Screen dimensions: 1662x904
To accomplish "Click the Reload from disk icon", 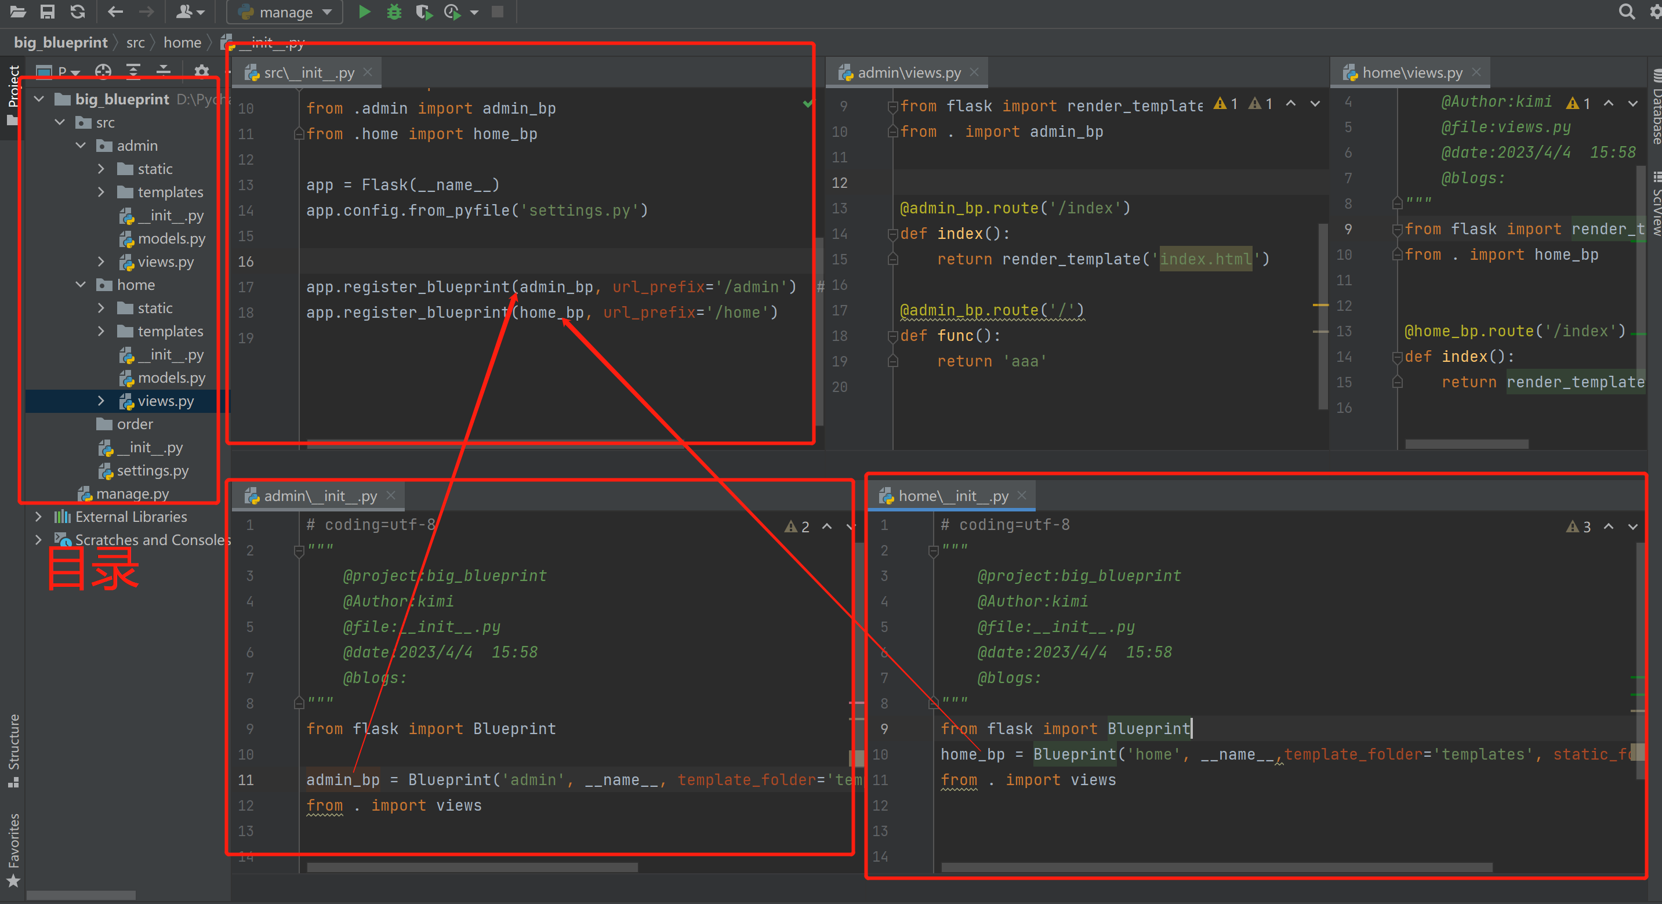I will pos(78,12).
